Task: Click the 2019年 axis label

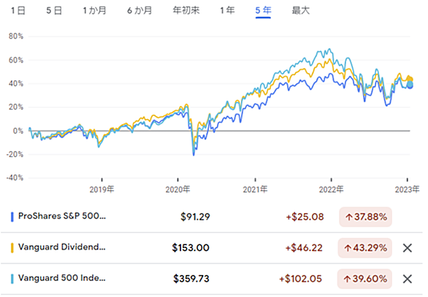Action: pyautogui.click(x=102, y=189)
